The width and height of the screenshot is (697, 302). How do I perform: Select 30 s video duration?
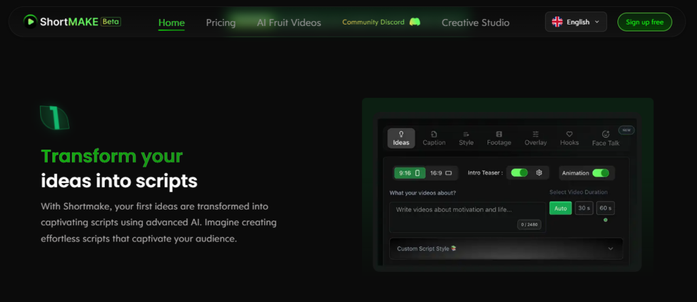click(584, 208)
